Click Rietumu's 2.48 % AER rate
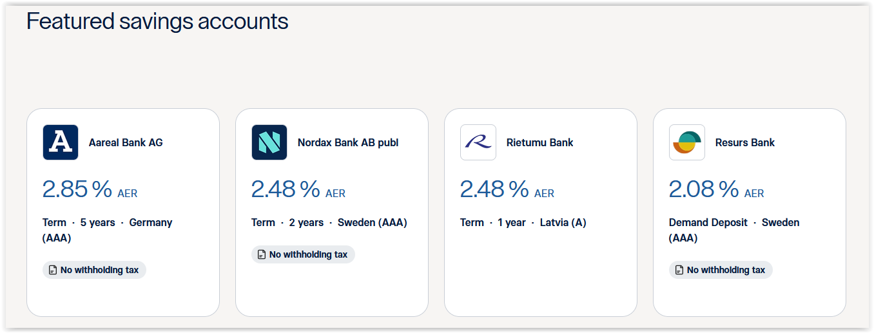Viewport: 874px width, 333px height. click(x=507, y=189)
